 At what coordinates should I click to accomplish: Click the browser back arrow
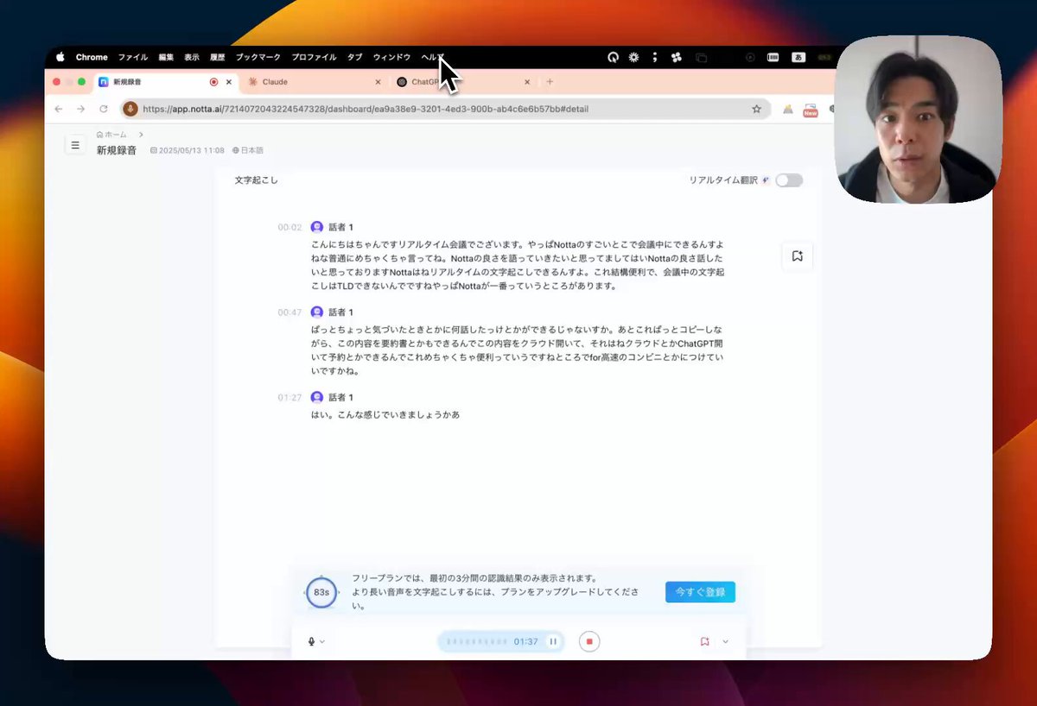[58, 109]
